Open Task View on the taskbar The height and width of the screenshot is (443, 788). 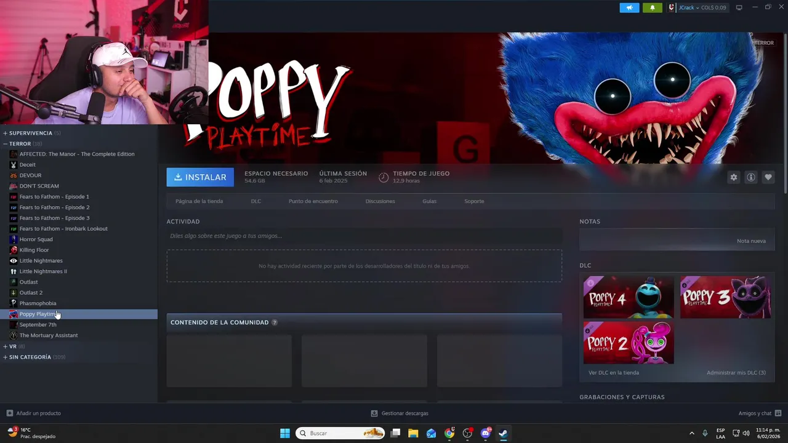pyautogui.click(x=396, y=433)
